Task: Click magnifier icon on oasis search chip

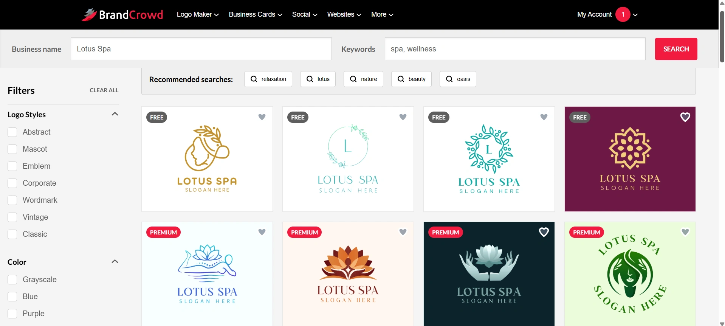Action: point(449,79)
